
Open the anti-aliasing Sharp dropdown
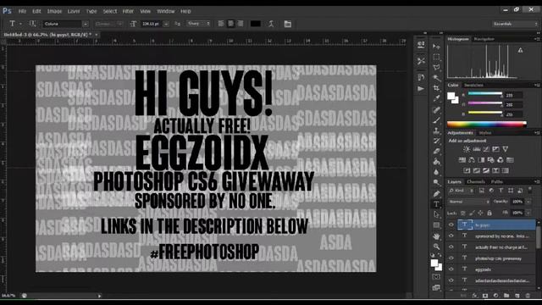[198, 24]
